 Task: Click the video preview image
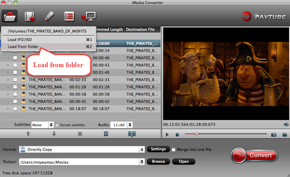[226, 74]
